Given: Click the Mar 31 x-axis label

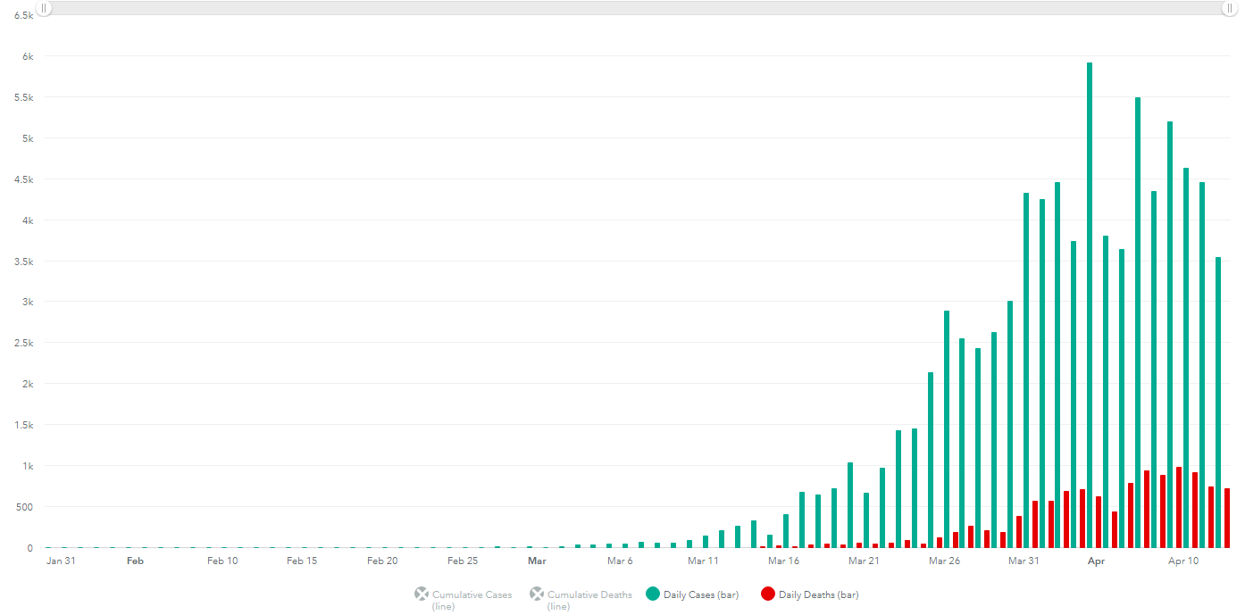Looking at the screenshot, I should pos(1024,561).
